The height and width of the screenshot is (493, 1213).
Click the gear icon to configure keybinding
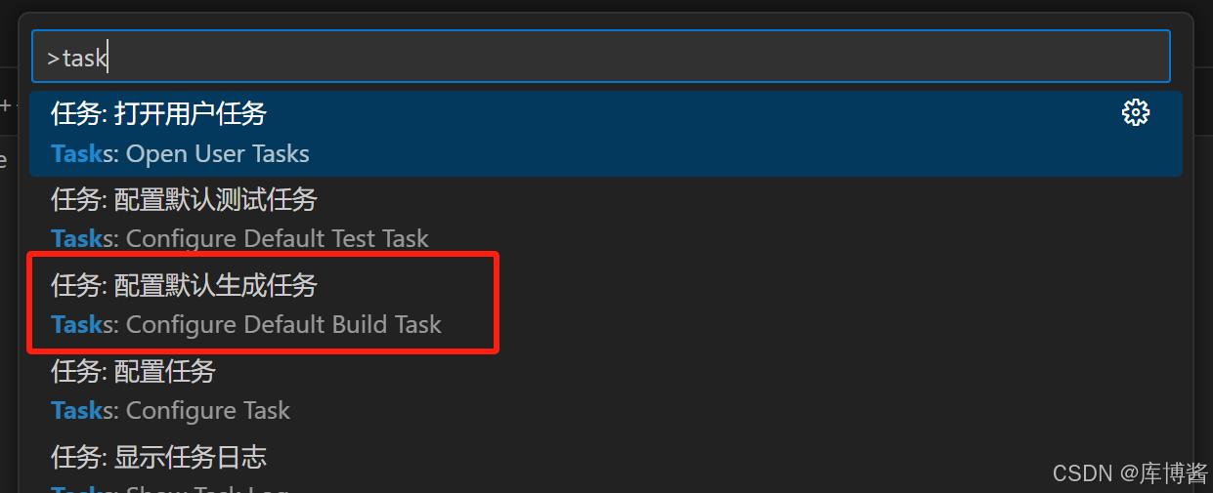(x=1135, y=113)
